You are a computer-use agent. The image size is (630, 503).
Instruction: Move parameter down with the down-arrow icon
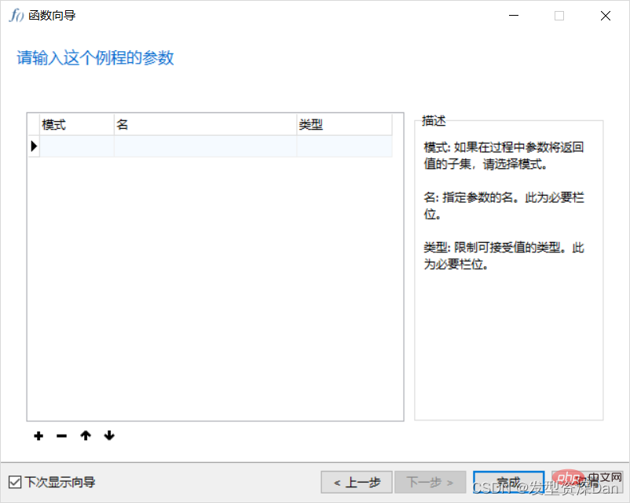pos(108,435)
